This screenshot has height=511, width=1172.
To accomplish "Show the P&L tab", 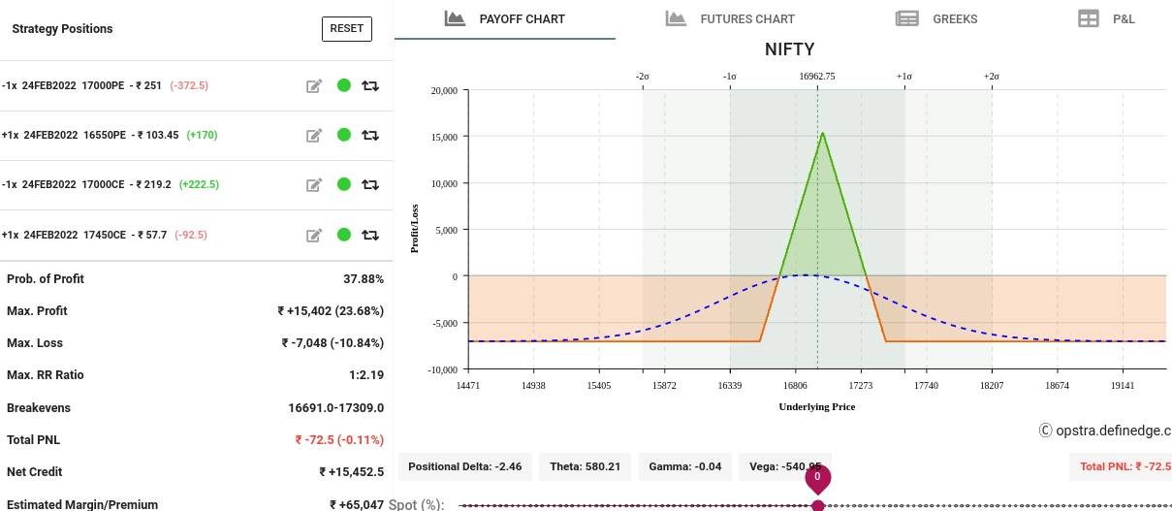I will 1106,19.
